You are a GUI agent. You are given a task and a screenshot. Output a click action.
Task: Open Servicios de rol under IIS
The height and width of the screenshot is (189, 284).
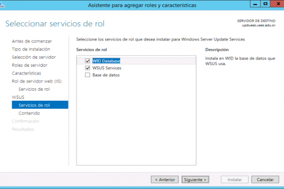[x=34, y=89]
